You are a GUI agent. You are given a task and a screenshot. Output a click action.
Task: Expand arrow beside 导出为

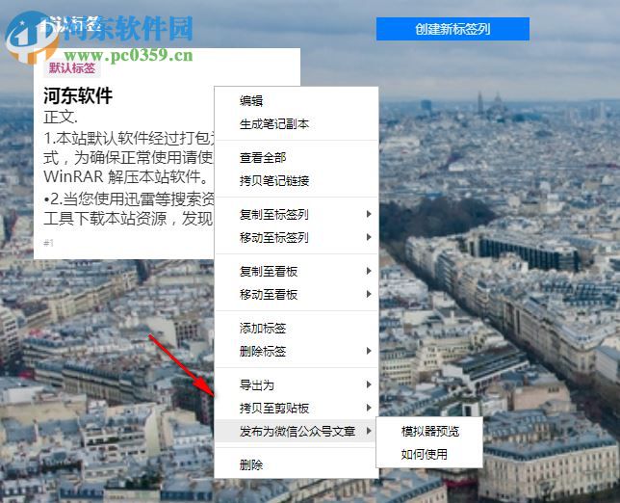369,384
